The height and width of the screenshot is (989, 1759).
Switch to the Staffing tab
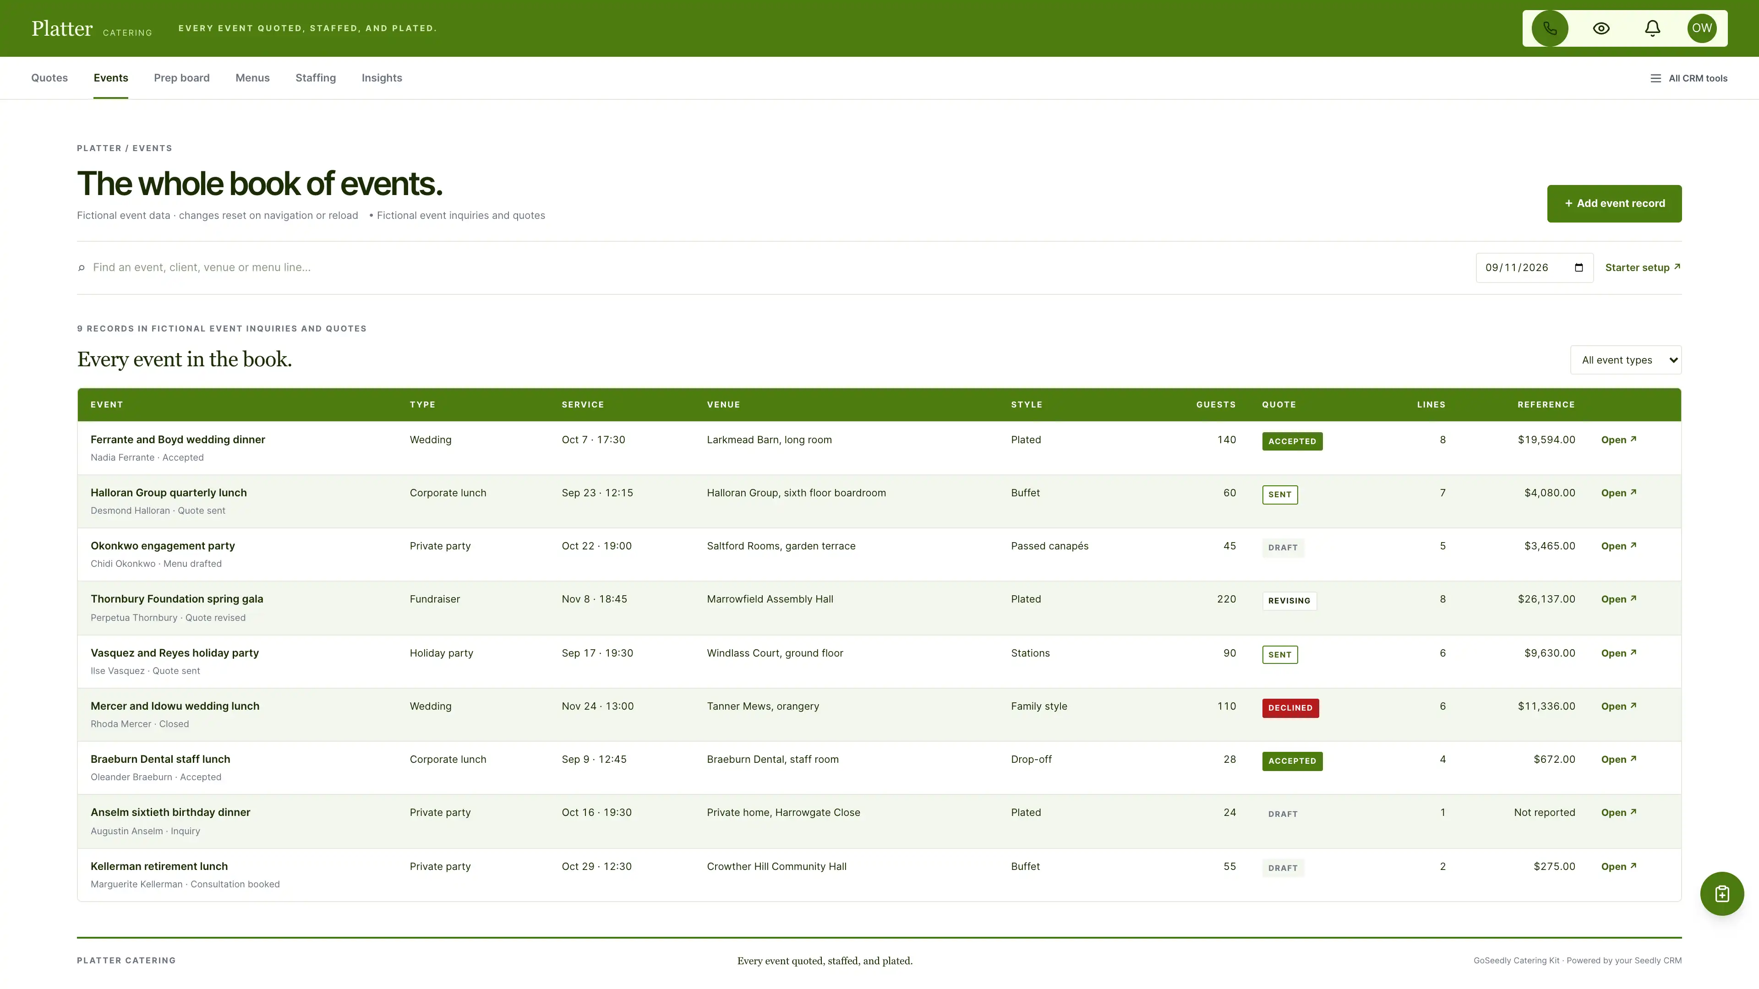click(316, 78)
